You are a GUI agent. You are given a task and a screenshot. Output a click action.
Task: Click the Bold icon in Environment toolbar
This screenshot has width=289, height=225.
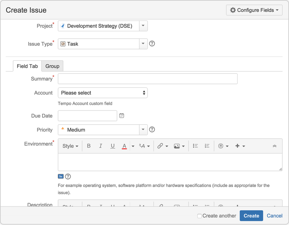[89, 146]
